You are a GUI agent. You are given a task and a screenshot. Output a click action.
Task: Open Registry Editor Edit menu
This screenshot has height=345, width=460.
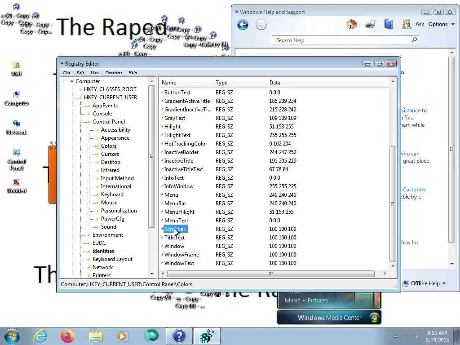[x=80, y=73]
